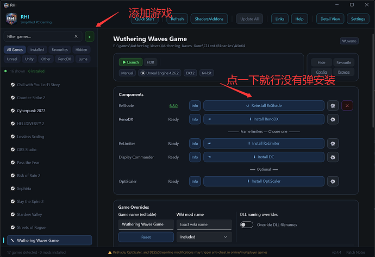Filter by Unreal engine games
Screen dimensions: 375x257
tap(12, 59)
